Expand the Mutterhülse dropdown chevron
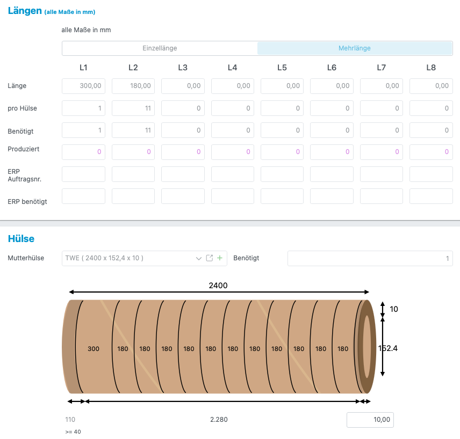This screenshot has width=460, height=439. click(198, 258)
